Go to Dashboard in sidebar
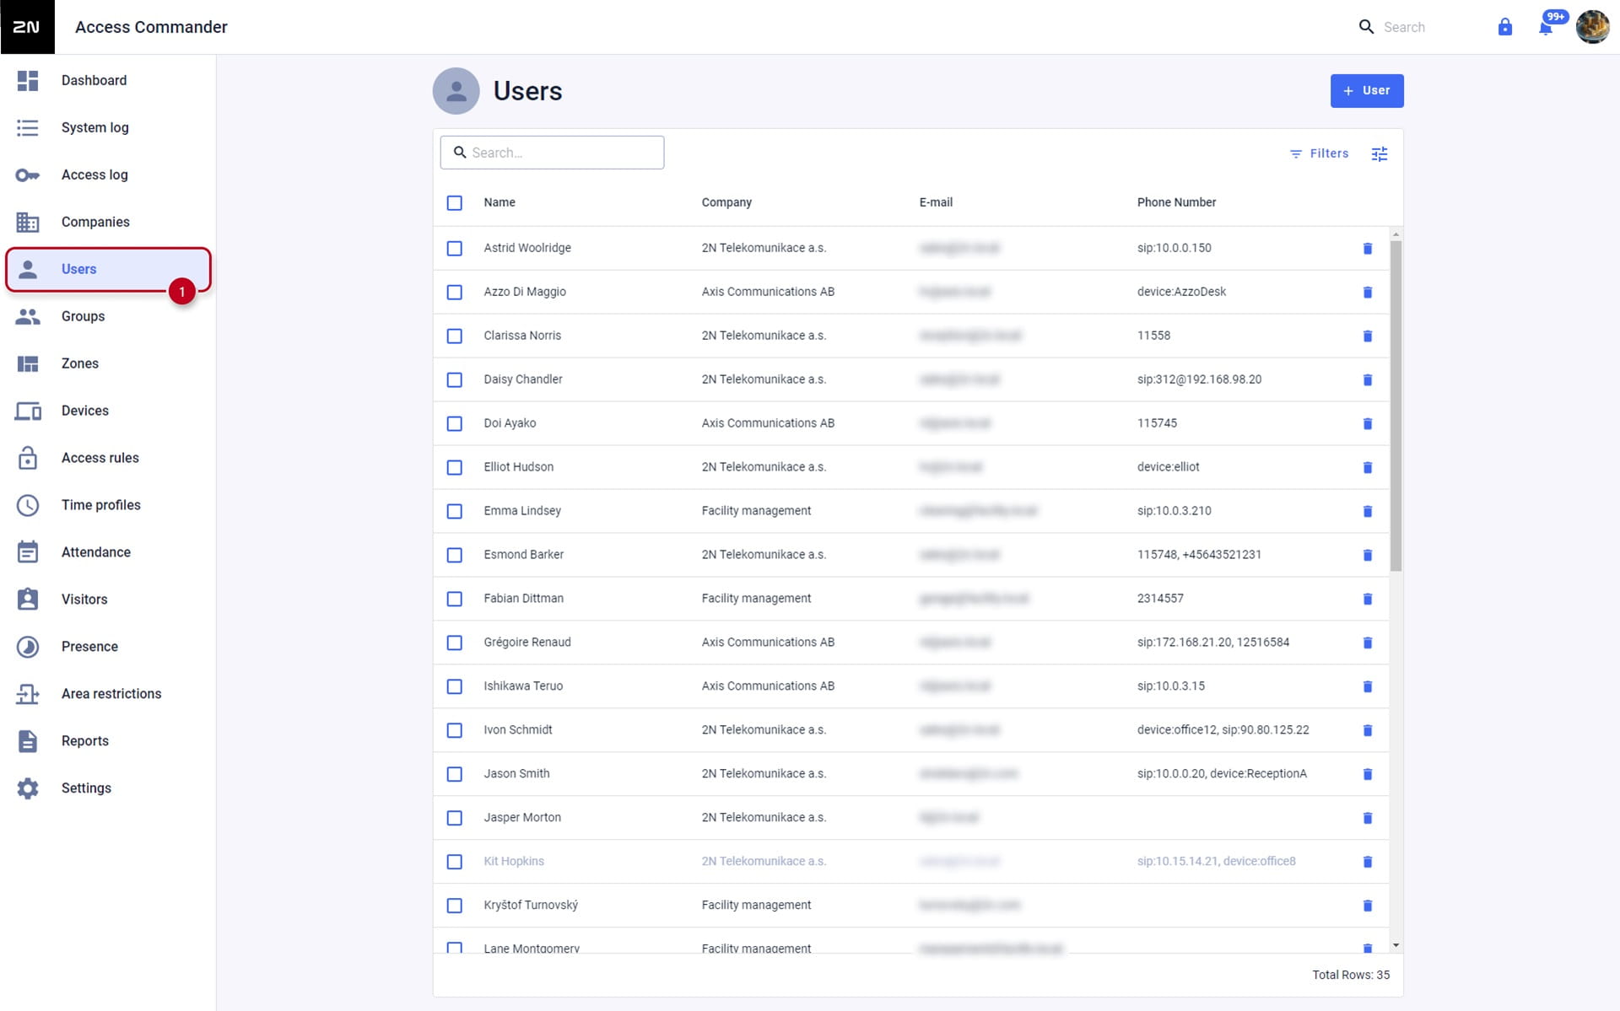1620x1011 pixels. (x=108, y=80)
